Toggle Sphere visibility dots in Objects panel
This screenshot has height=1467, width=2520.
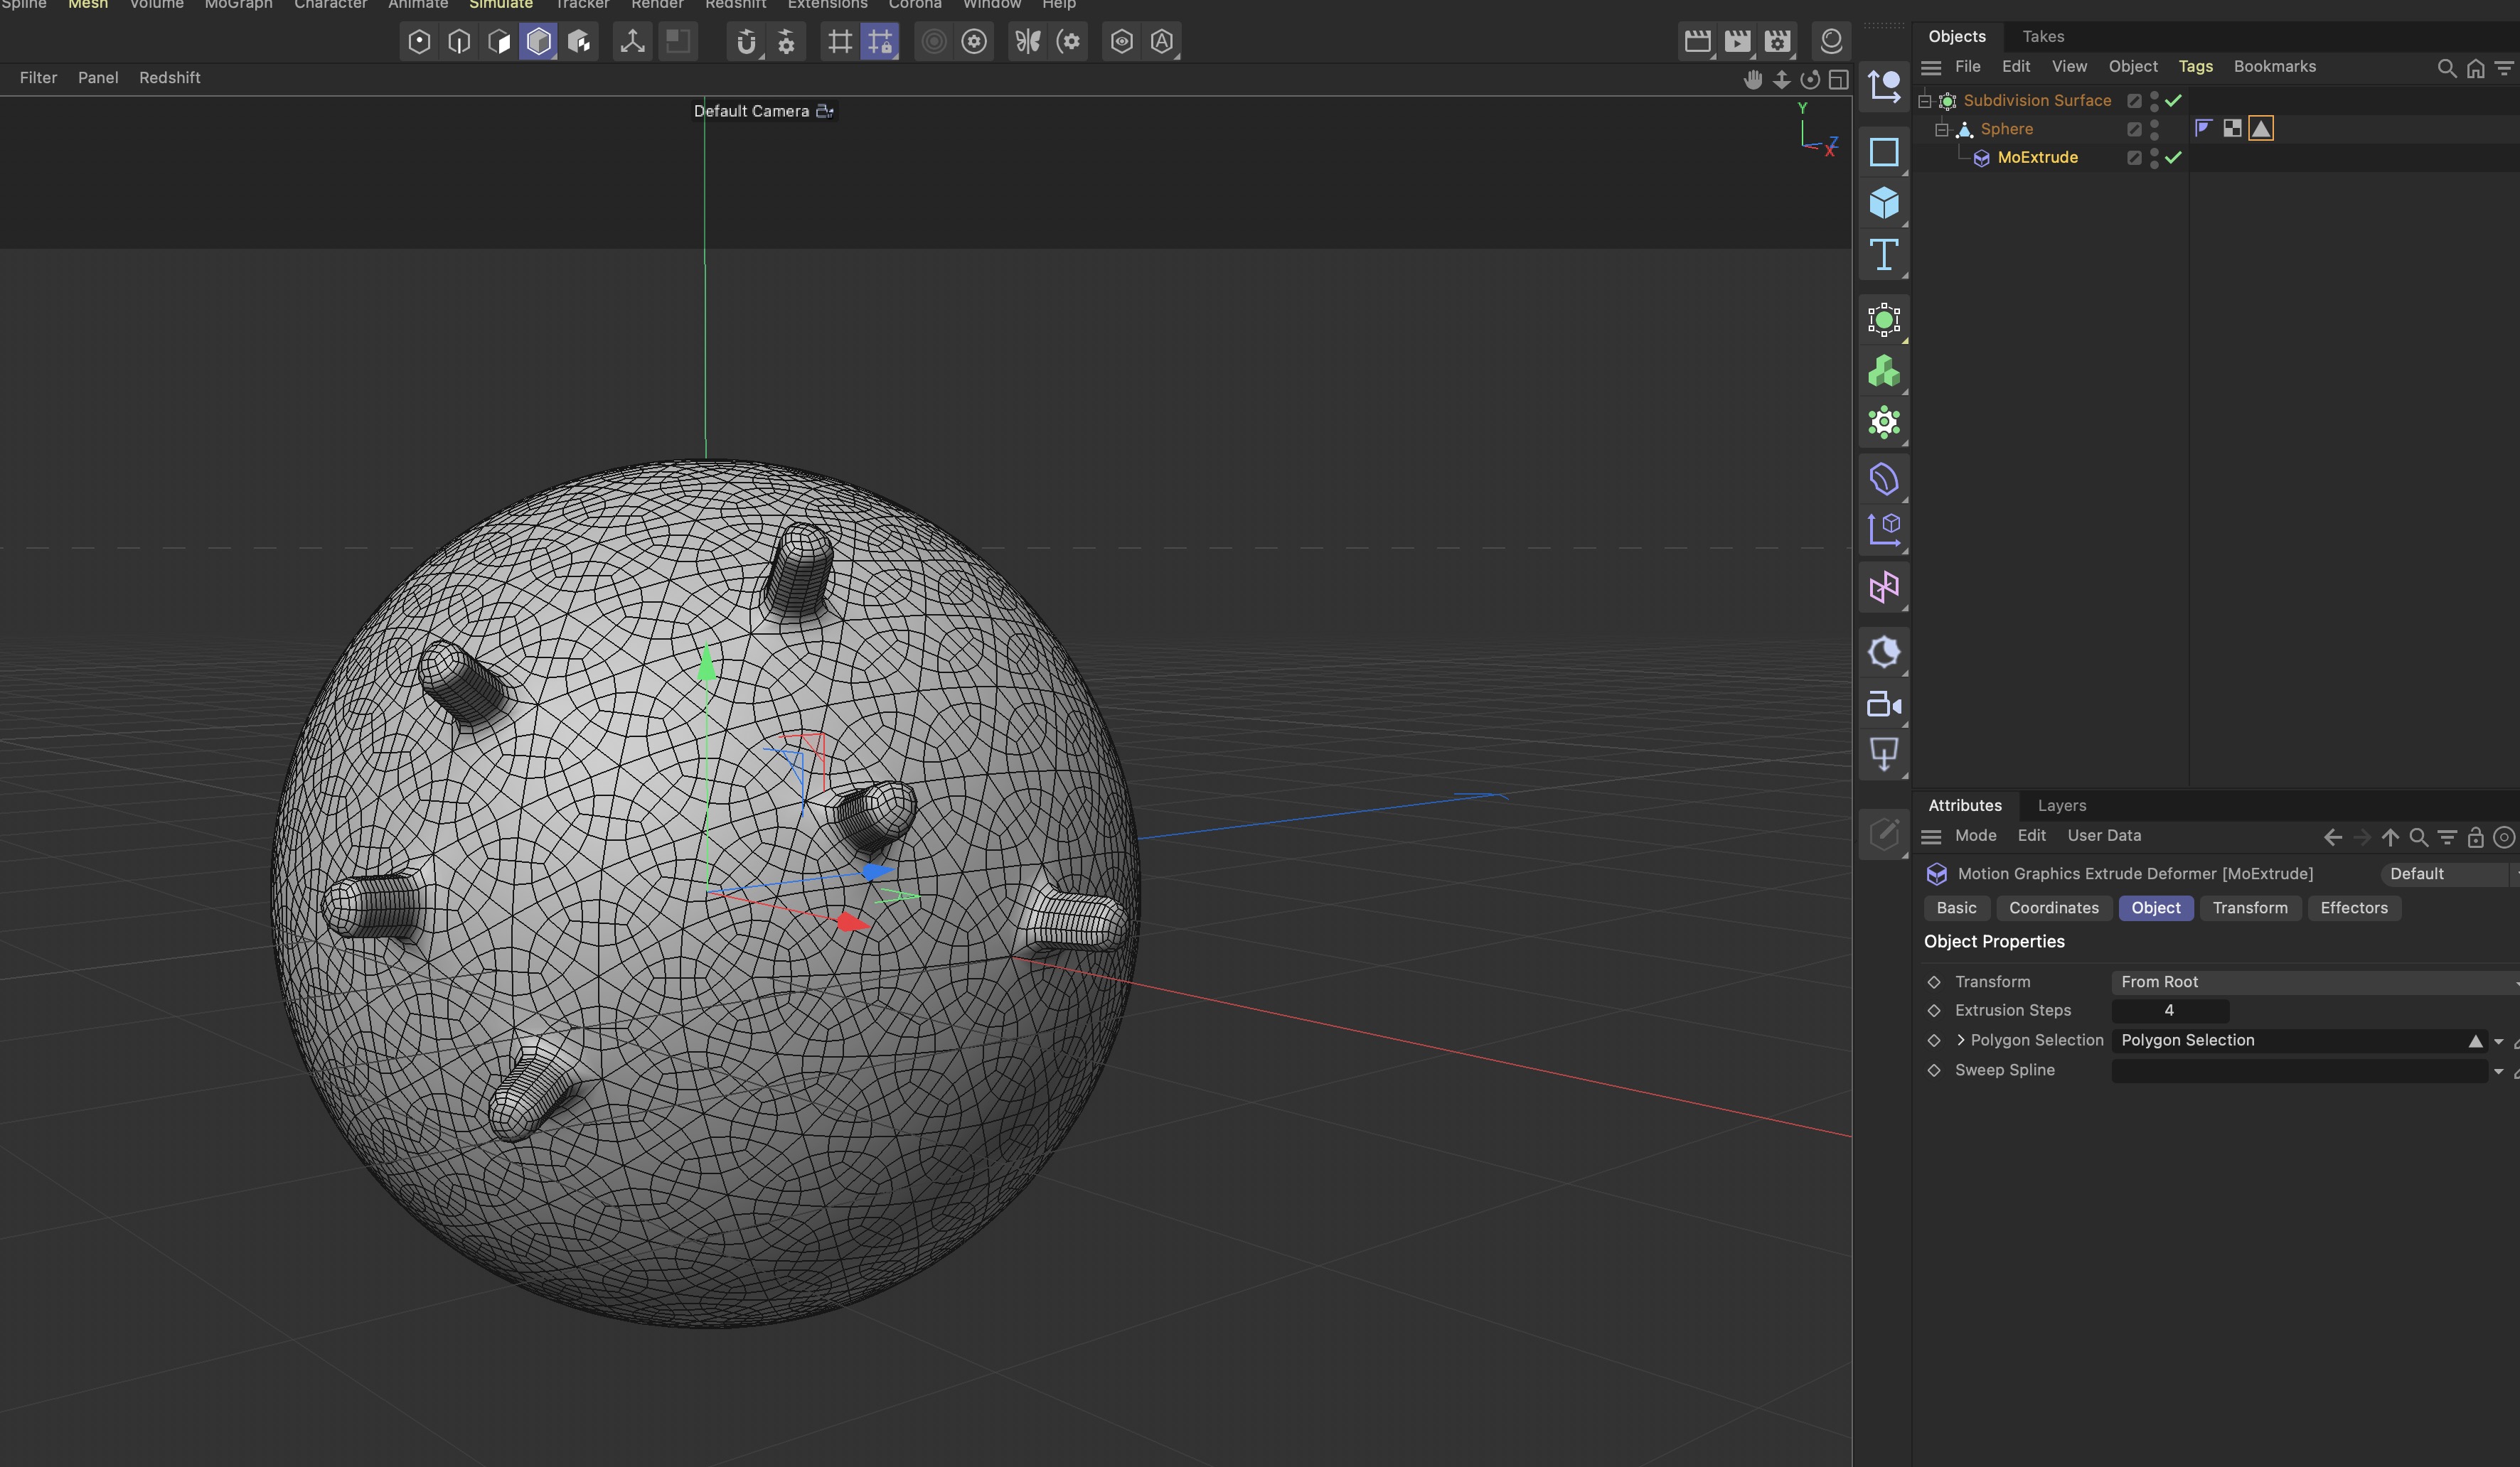pos(2154,129)
